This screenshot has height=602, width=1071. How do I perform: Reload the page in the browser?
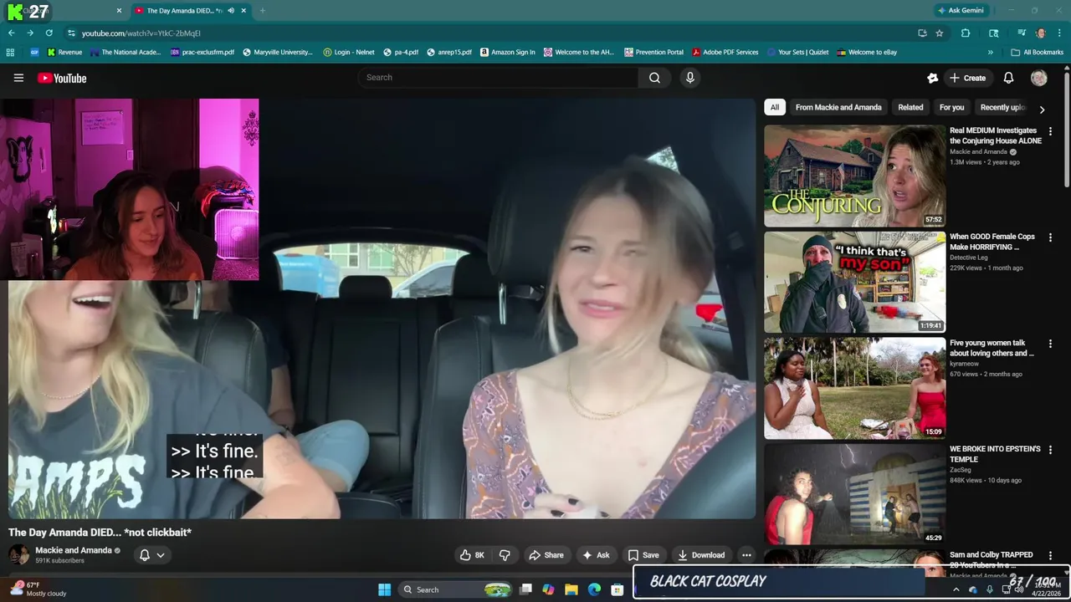tap(49, 33)
